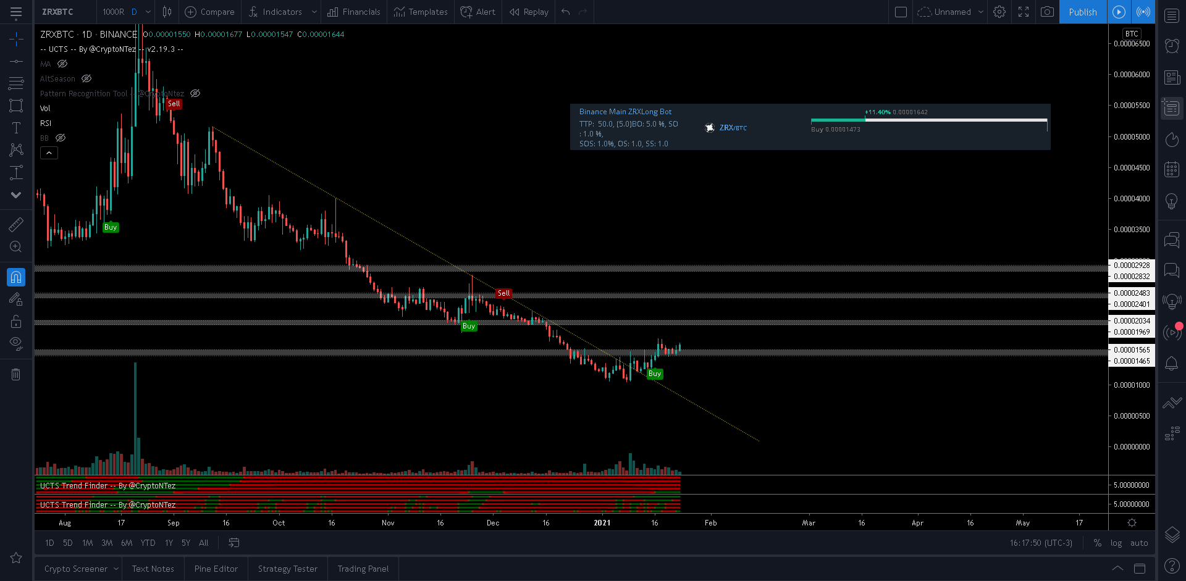1186x581 pixels.
Task: Toggle visibility of AltSeason indicator
Action: point(86,78)
